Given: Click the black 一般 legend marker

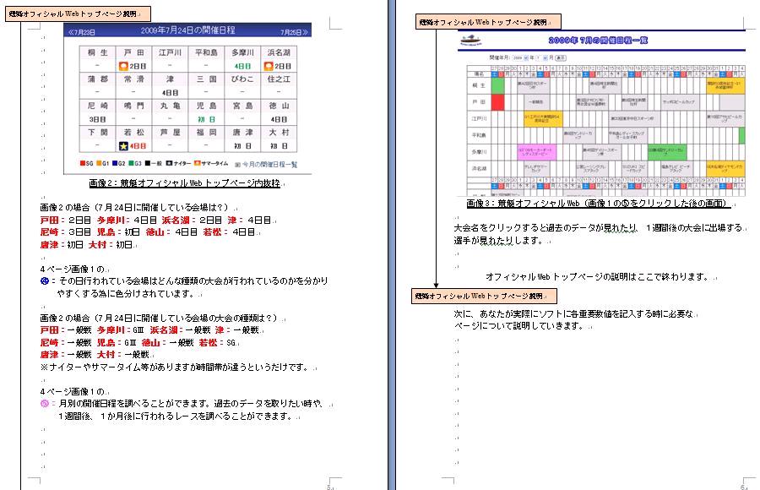Looking at the screenshot, I should (147, 164).
